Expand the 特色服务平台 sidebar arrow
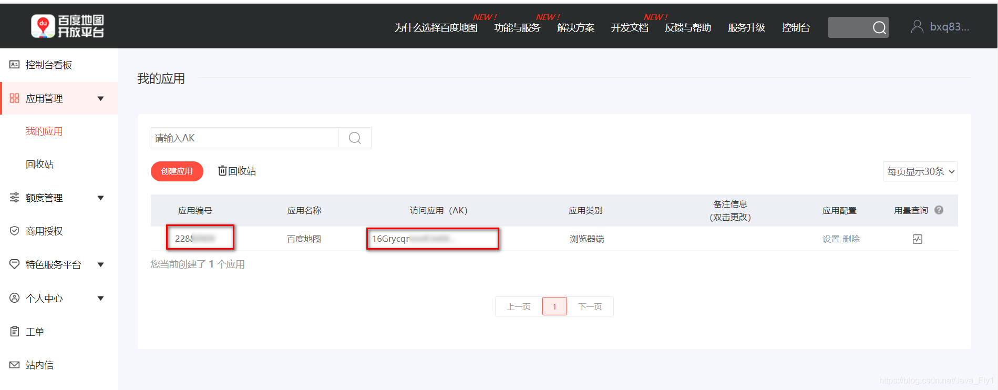Image resolution: width=998 pixels, height=390 pixels. (x=101, y=264)
